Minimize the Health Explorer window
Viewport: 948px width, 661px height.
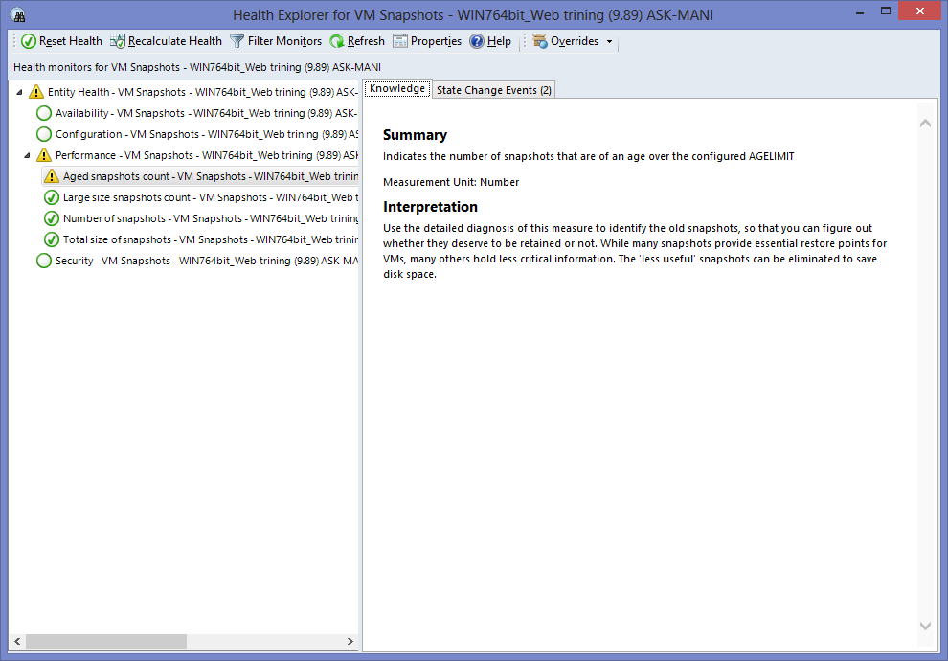click(860, 12)
